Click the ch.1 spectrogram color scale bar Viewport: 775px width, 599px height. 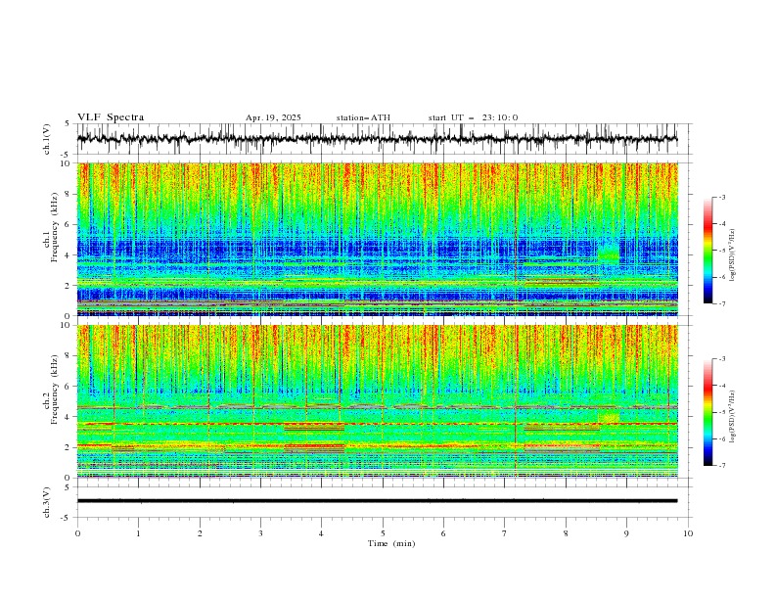click(708, 251)
